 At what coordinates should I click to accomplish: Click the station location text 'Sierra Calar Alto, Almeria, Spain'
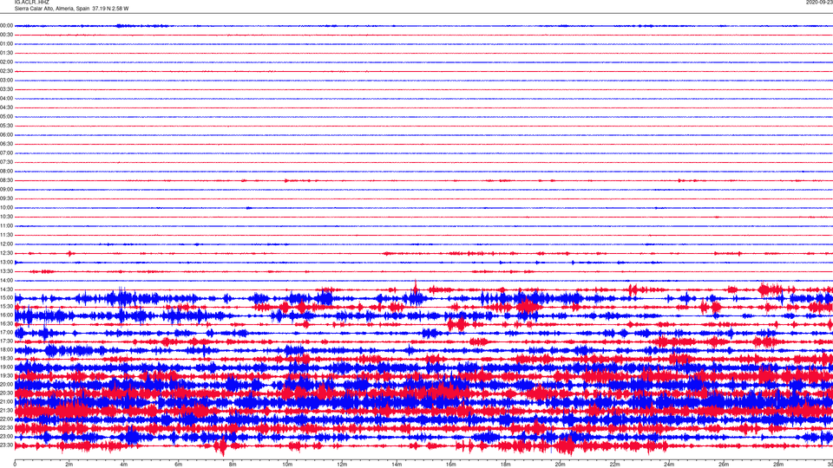pyautogui.click(x=52, y=9)
